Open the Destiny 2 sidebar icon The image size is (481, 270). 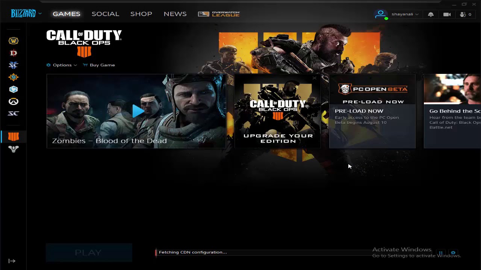click(x=14, y=149)
